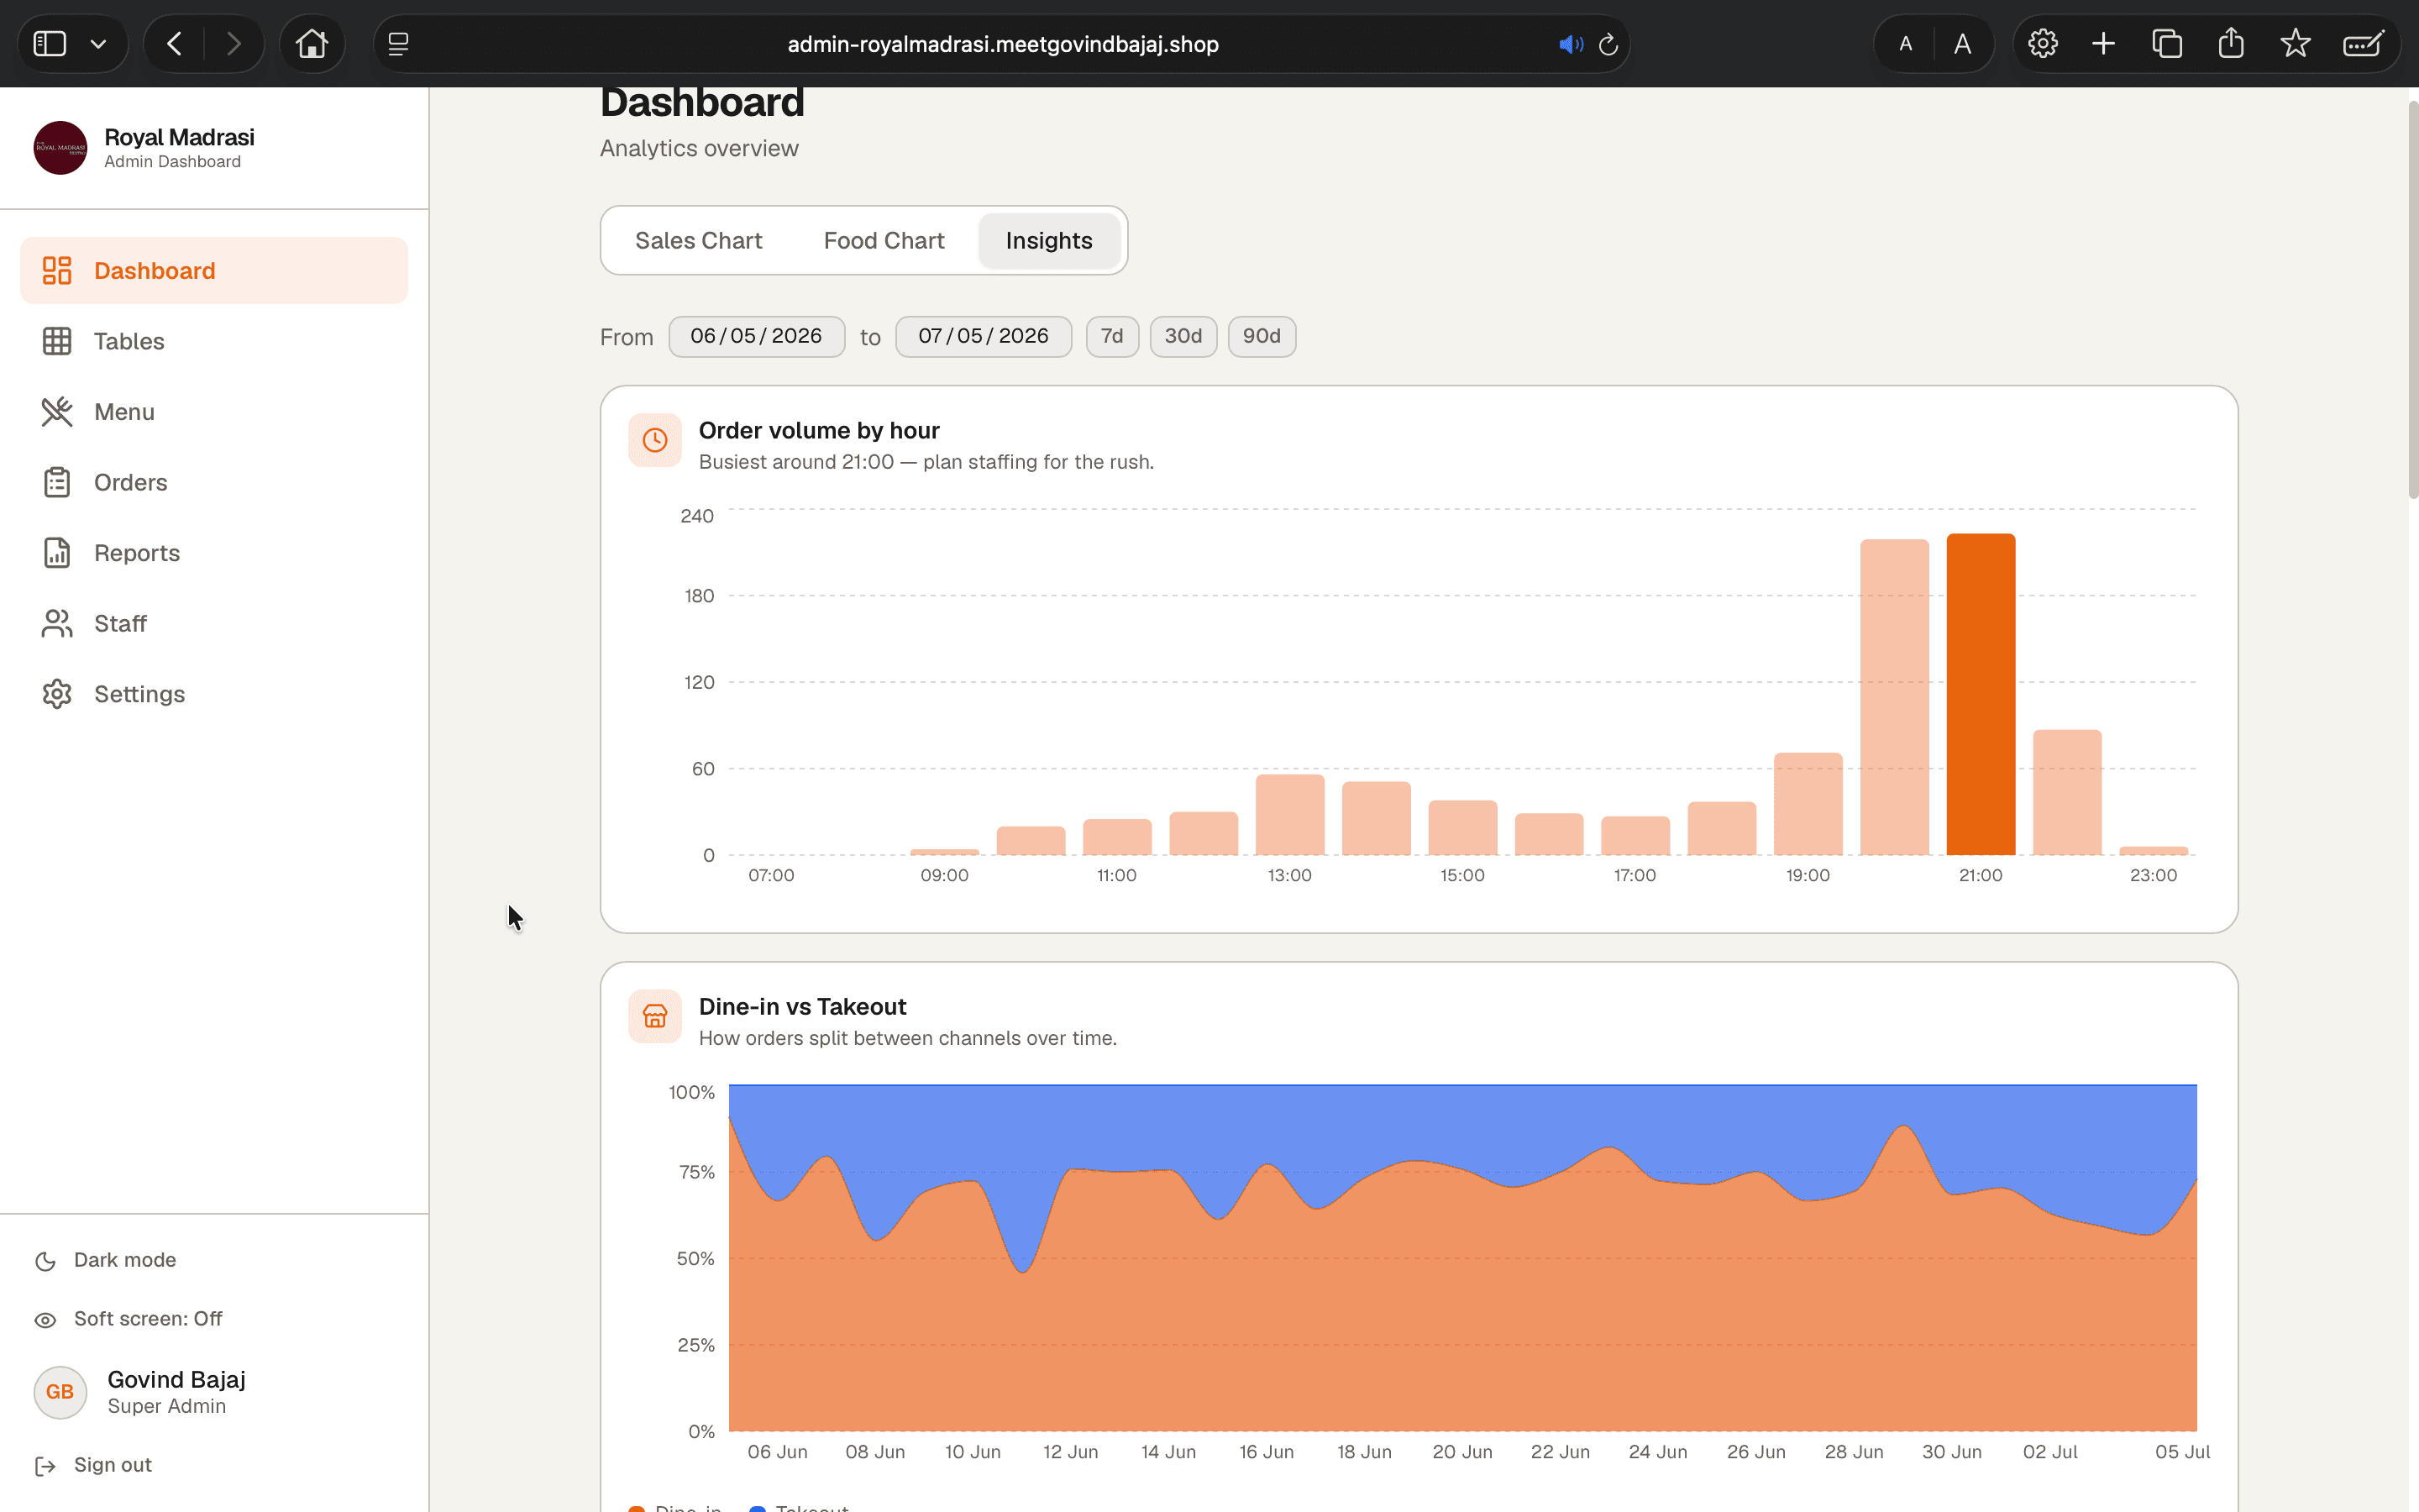
Task: Click the Sign out link
Action: click(113, 1465)
